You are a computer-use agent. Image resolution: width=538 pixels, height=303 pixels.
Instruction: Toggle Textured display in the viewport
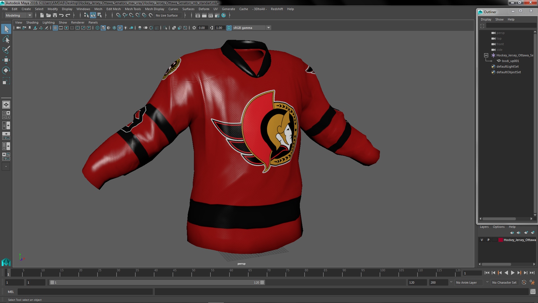[x=120, y=28]
